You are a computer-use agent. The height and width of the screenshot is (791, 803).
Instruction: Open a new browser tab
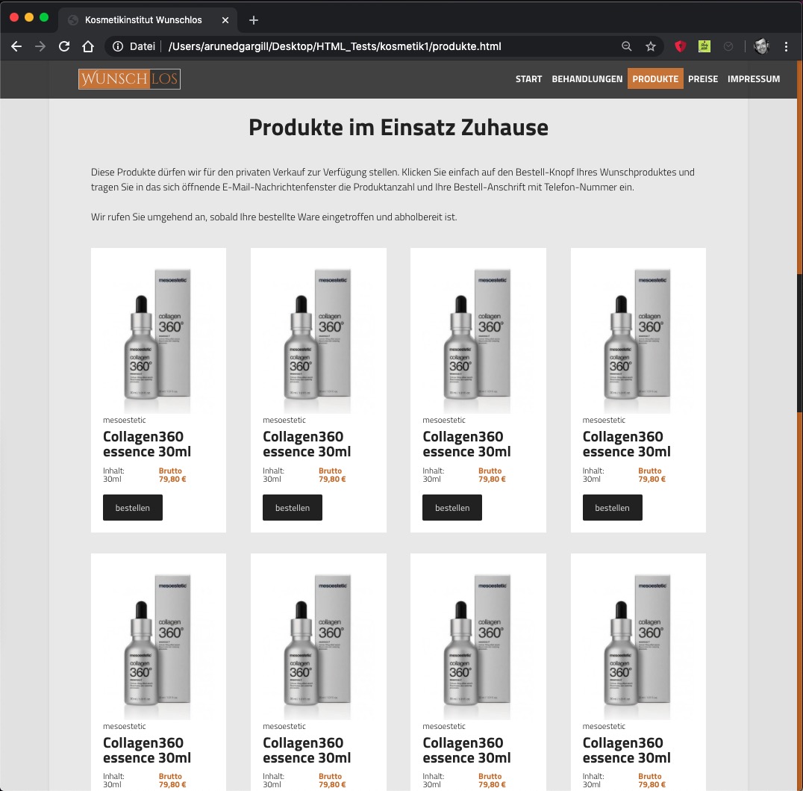(254, 20)
